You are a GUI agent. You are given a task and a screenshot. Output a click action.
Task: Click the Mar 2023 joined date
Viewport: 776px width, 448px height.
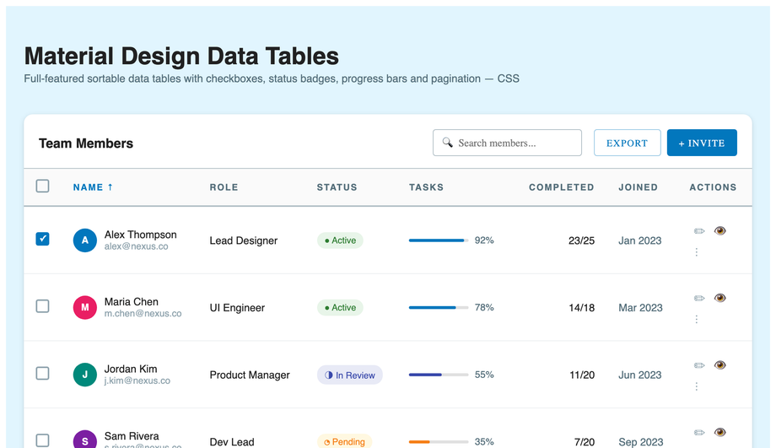(640, 308)
